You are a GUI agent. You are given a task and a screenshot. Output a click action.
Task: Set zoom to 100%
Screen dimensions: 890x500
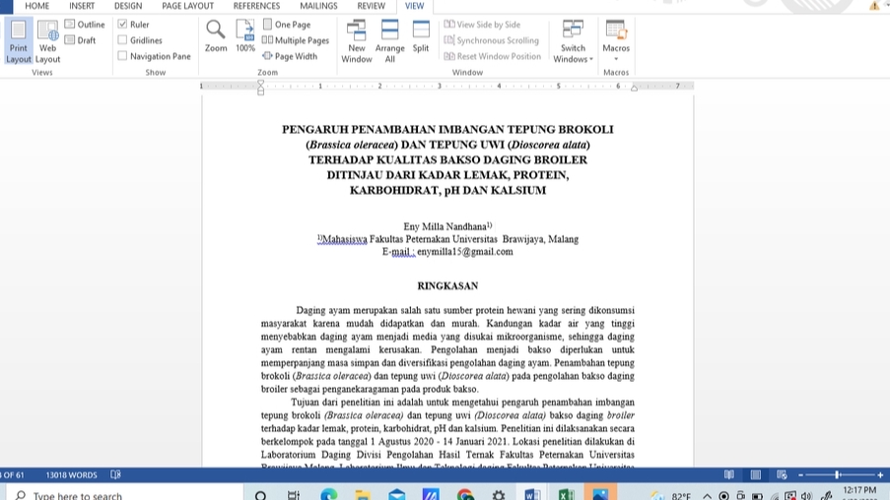[x=245, y=36]
